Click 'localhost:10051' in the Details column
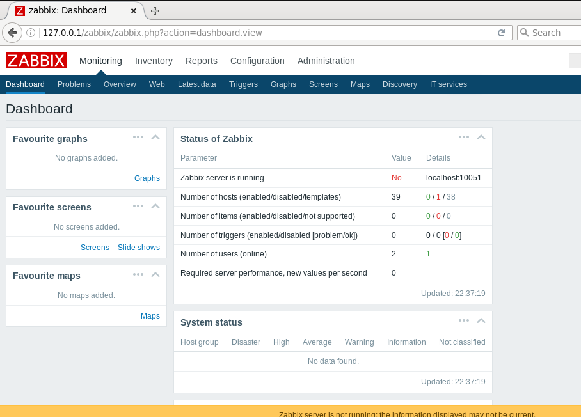581x417 pixels. [x=454, y=178]
